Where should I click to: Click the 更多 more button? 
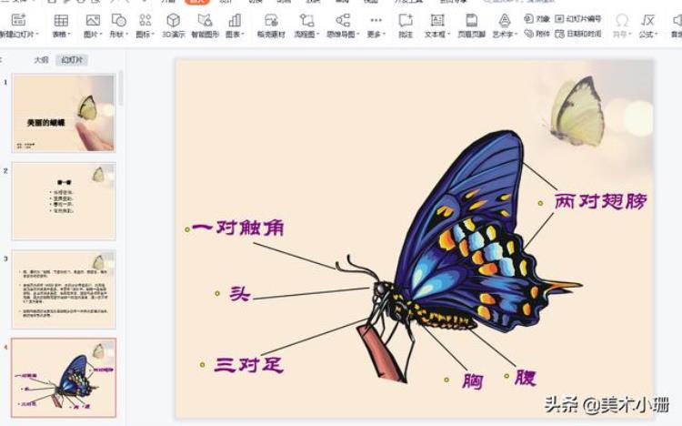coord(376,34)
